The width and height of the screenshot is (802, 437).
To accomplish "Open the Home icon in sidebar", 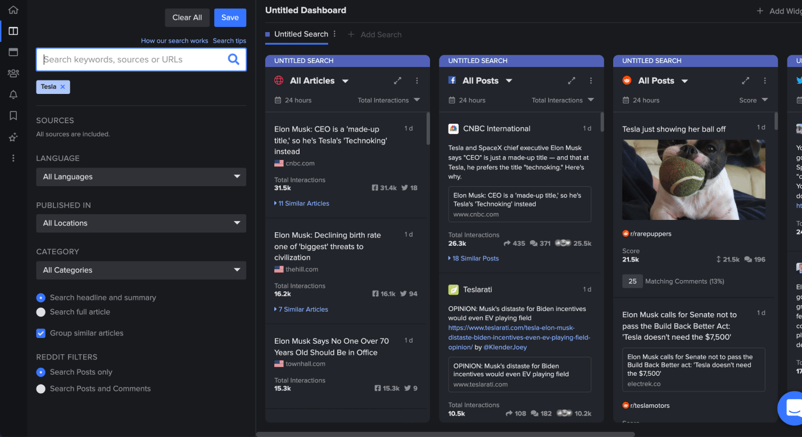I will [13, 10].
